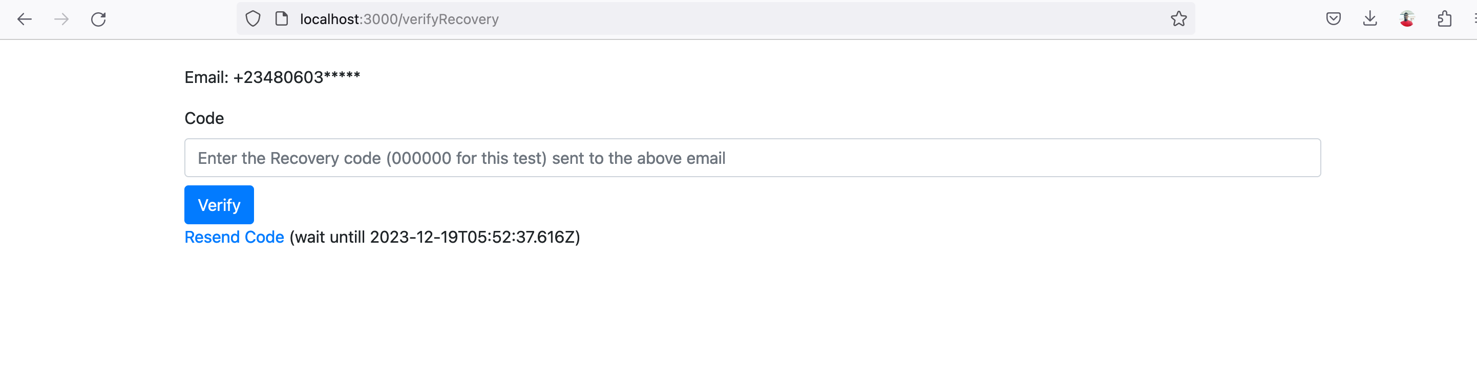The height and width of the screenshot is (383, 1477).
Task: Click the 'Email:' label text
Action: (x=206, y=77)
